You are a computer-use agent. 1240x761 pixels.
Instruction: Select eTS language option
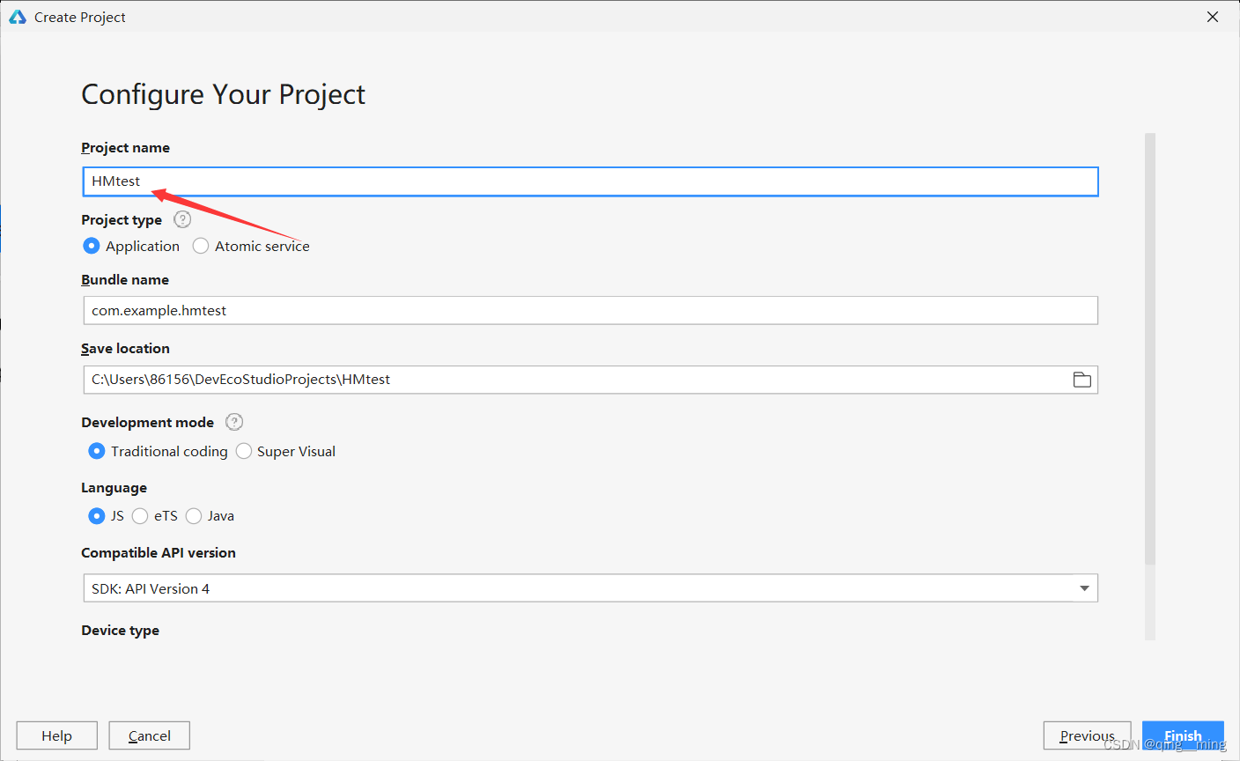(155, 516)
